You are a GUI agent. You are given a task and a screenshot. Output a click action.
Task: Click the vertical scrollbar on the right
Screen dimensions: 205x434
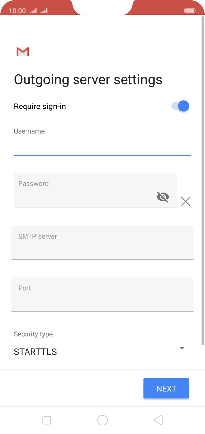[203, 179]
